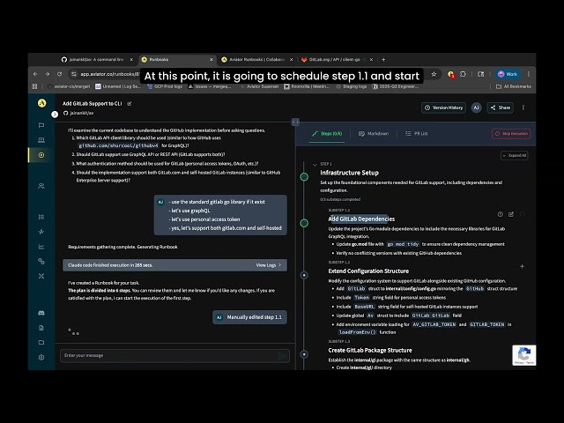Open the Chrome three-dot menu
This screenshot has width=564, height=423.
(529, 74)
